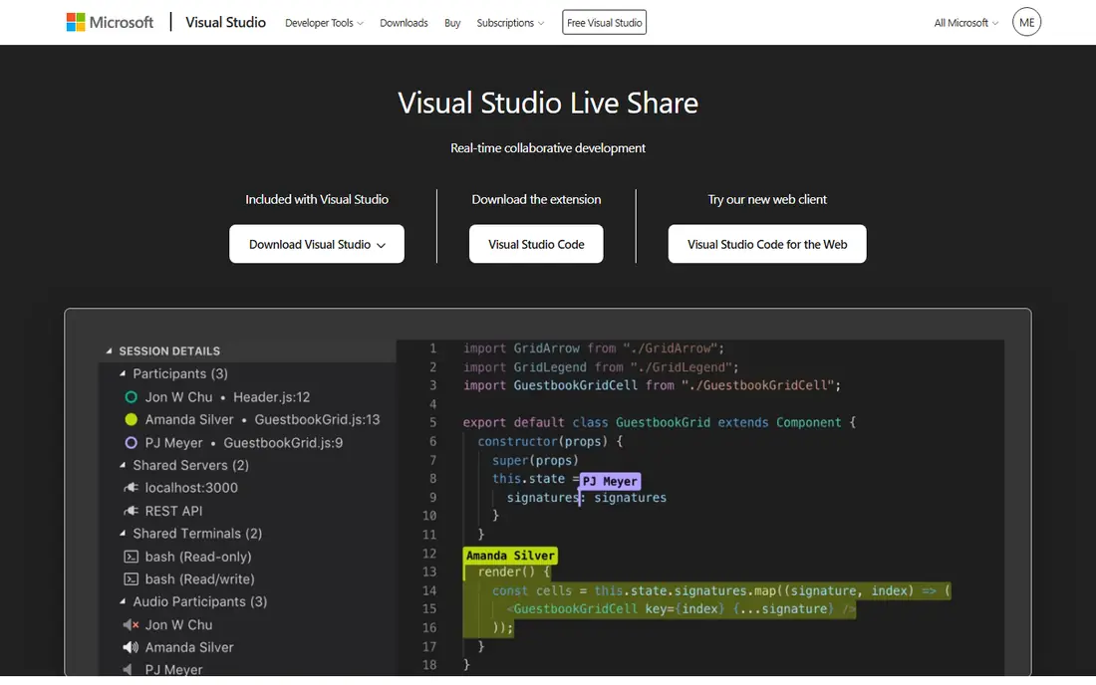
Task: Click code line 'import GridLegend from'
Action: tap(601, 367)
